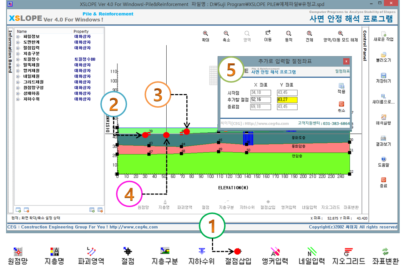Expand the 지층구분 node in the Name tree

pyautogui.click(x=18, y=54)
